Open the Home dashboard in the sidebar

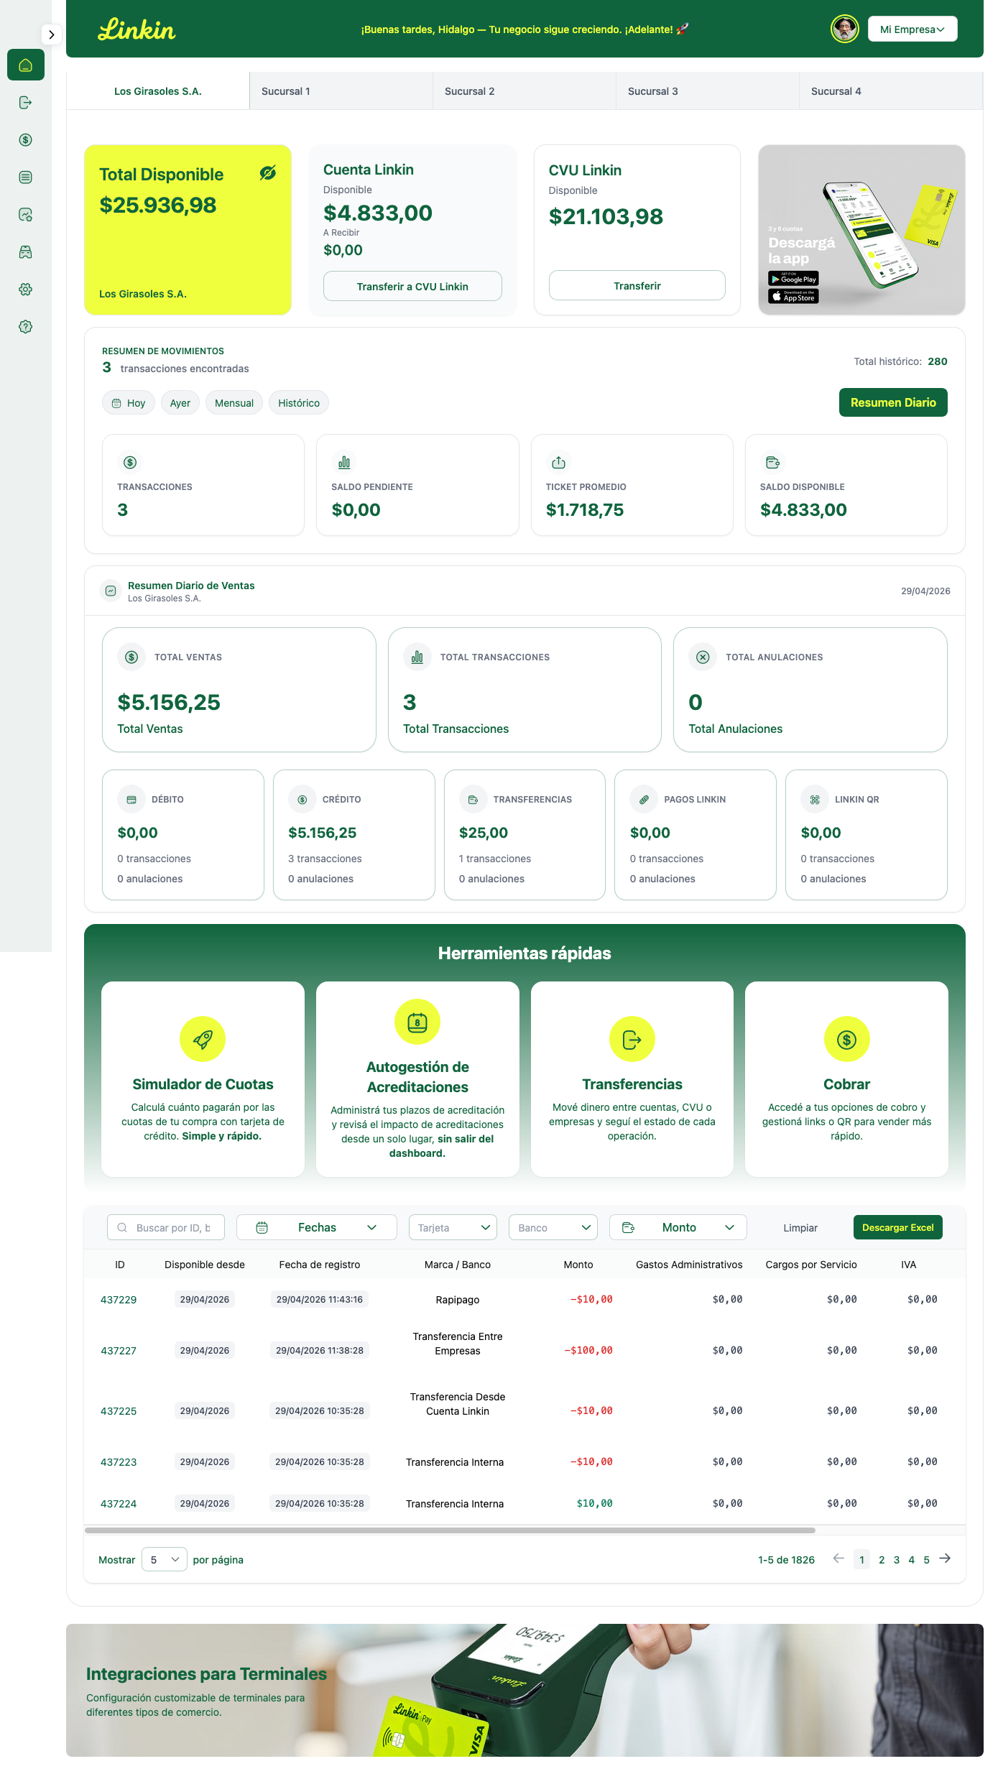click(x=26, y=65)
